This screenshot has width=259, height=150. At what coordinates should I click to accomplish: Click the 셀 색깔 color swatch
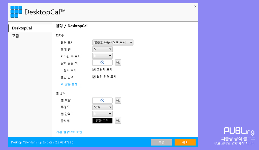pyautogui.click(x=102, y=100)
